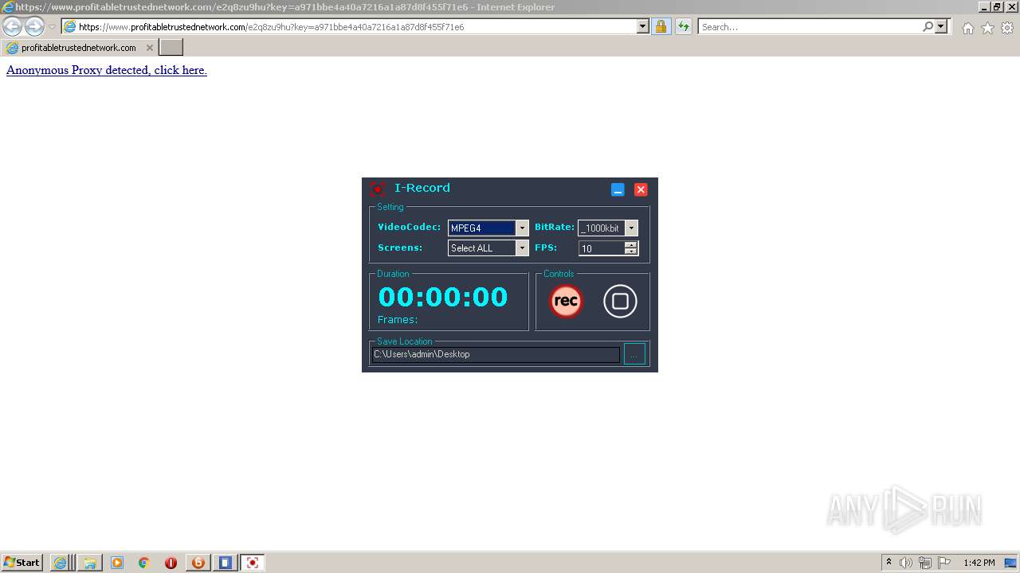Click the Internet Explorer taskbar icon
This screenshot has height=573, width=1020.
point(60,563)
